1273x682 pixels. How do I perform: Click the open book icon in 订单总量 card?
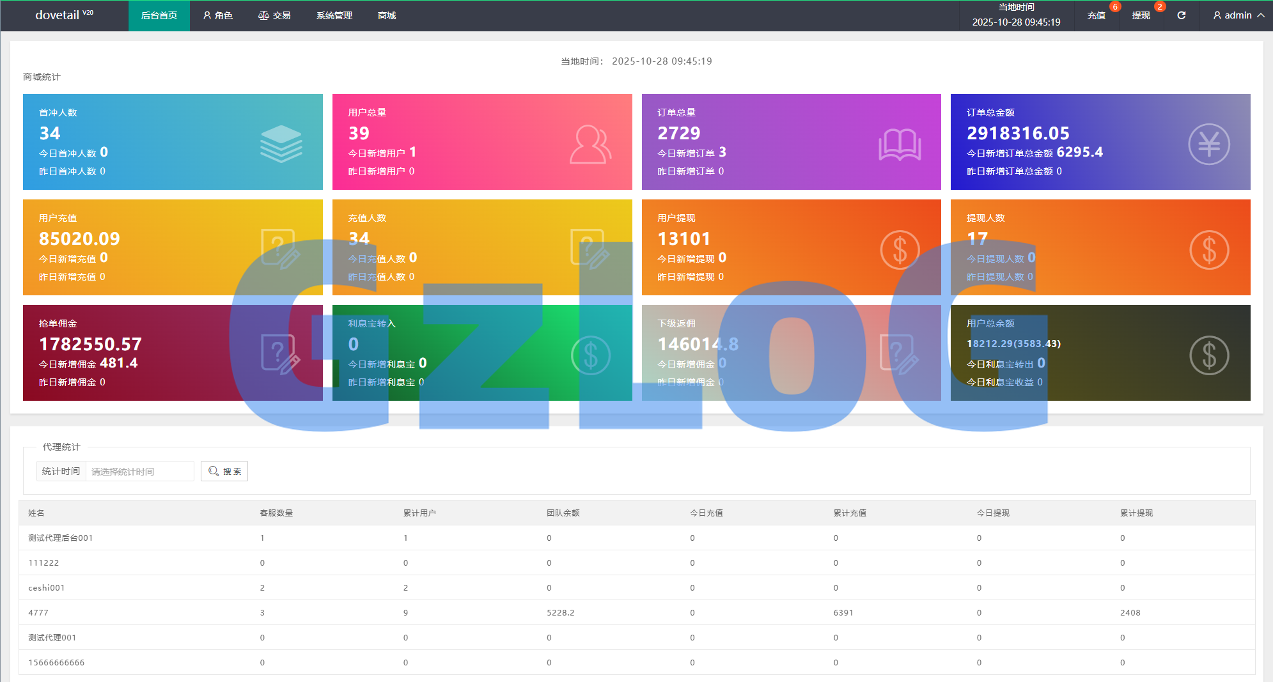click(899, 144)
